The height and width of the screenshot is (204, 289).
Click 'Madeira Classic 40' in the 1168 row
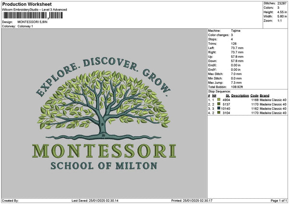click(273, 100)
